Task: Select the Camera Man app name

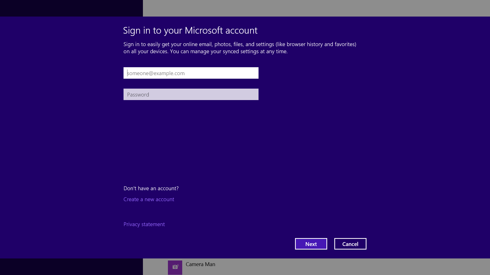Action: [x=201, y=264]
